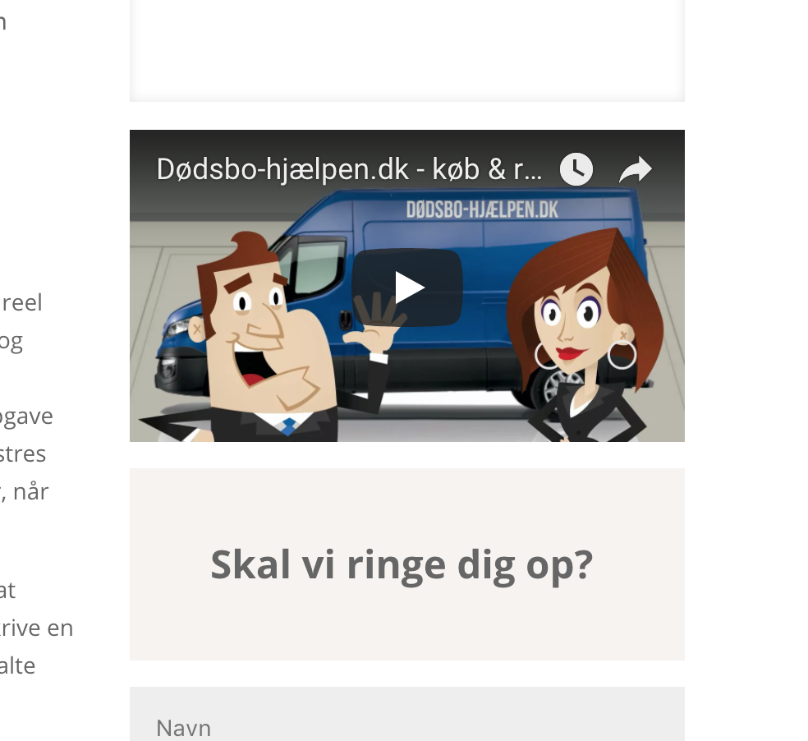Play the Dødsbo-hjælpen.dk video

[x=407, y=288]
